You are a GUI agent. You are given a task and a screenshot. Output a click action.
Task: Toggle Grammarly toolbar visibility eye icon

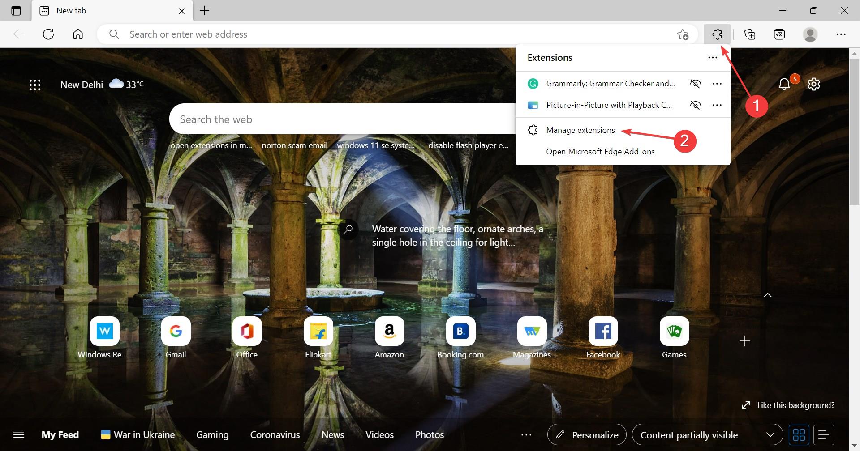click(695, 84)
